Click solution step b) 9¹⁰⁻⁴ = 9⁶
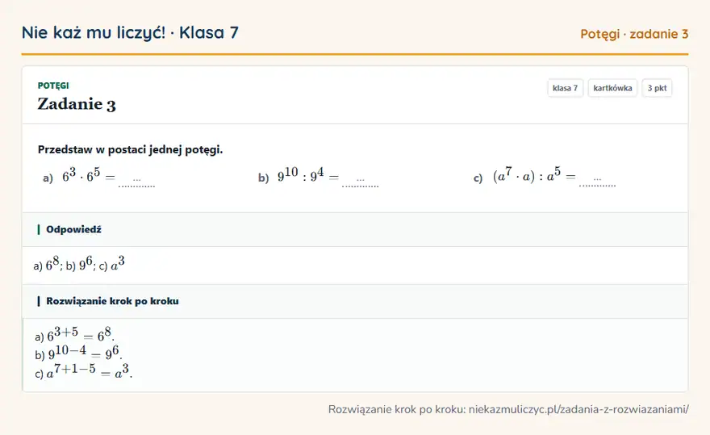Screen dimensions: 710x435 [x=78, y=353]
